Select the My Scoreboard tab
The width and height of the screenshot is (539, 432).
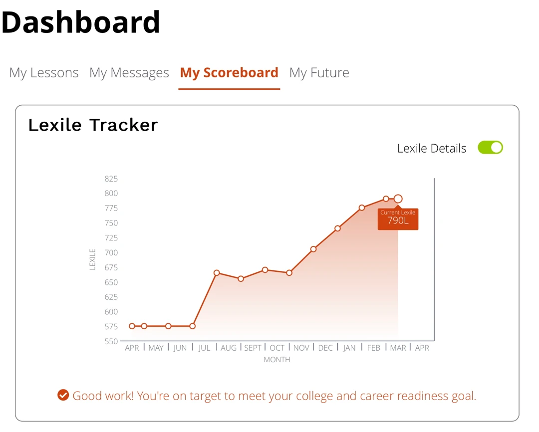(x=229, y=73)
